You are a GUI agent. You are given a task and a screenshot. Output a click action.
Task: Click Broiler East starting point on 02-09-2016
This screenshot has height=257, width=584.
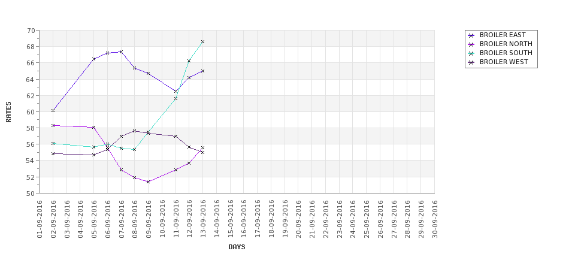pyautogui.click(x=53, y=111)
